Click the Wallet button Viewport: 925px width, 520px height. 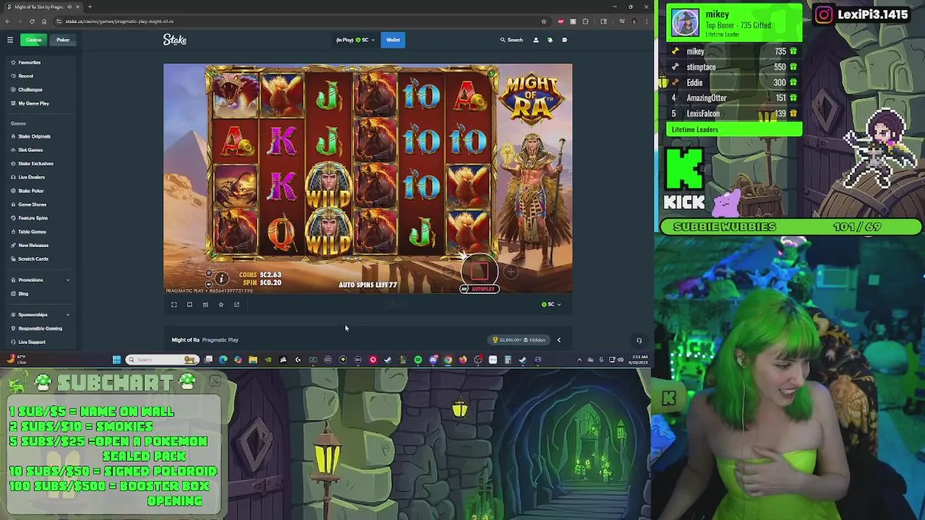(x=393, y=40)
